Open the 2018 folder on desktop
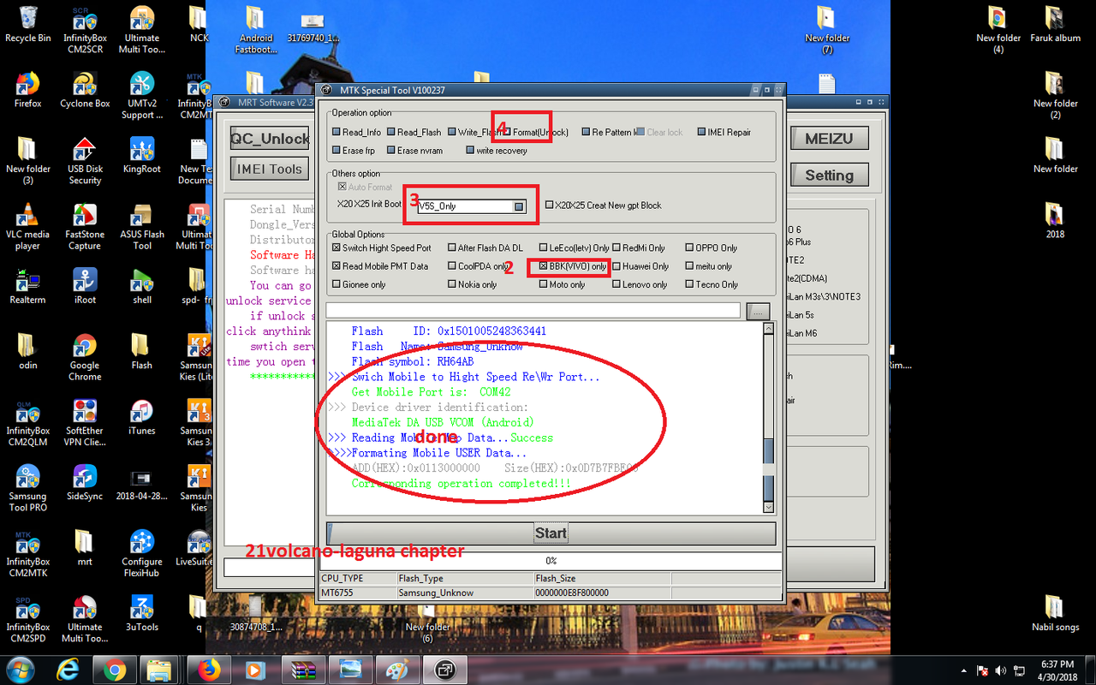 1055,220
